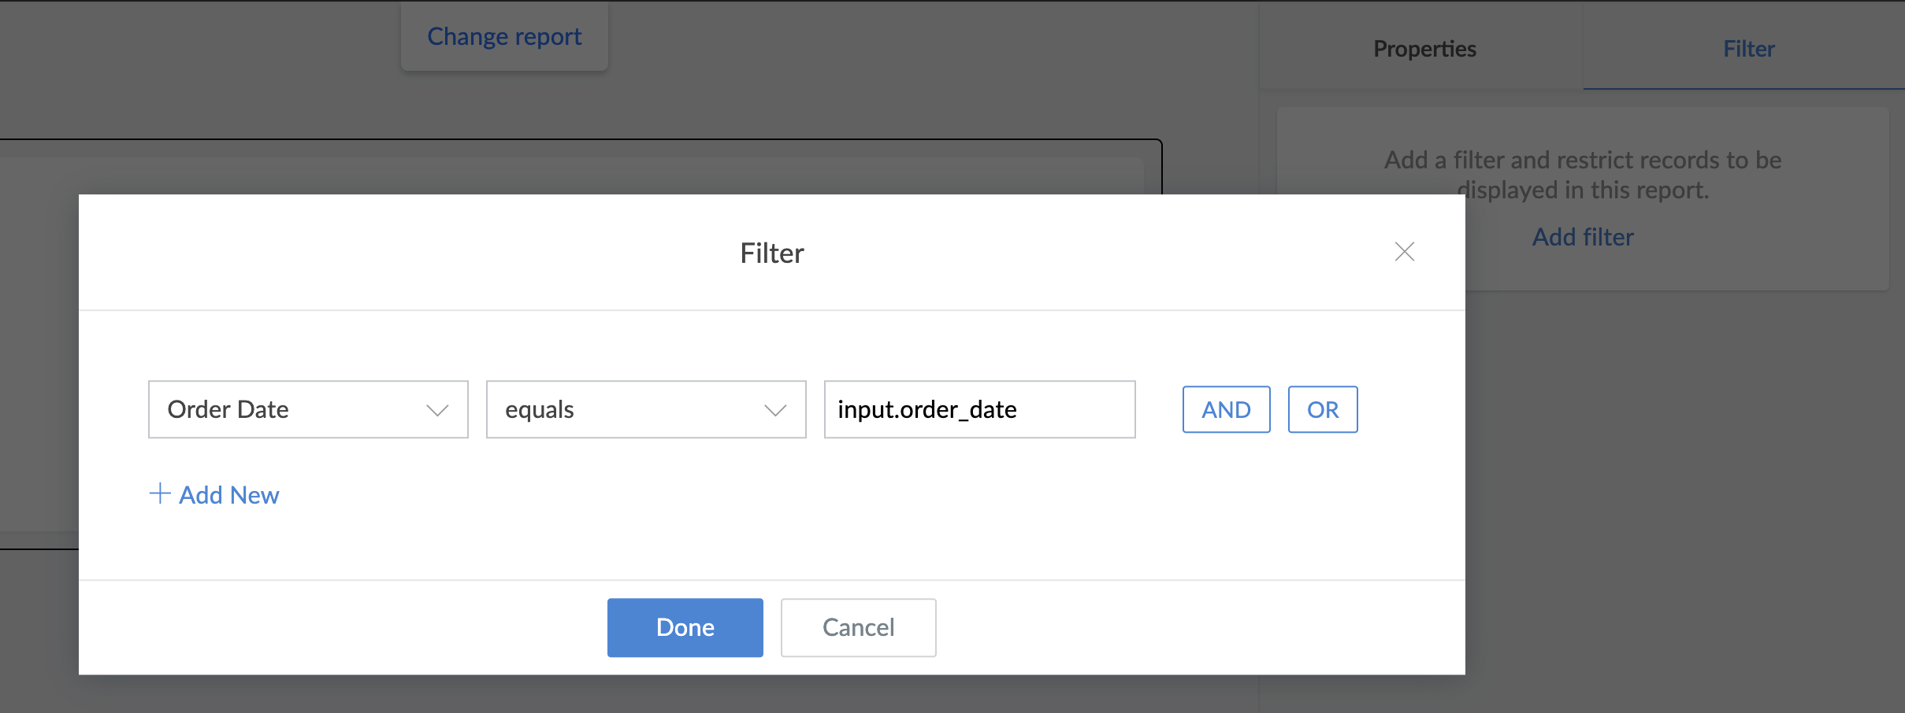Click the plus icon beside Add New
This screenshot has width=1905, height=713.
[160, 493]
